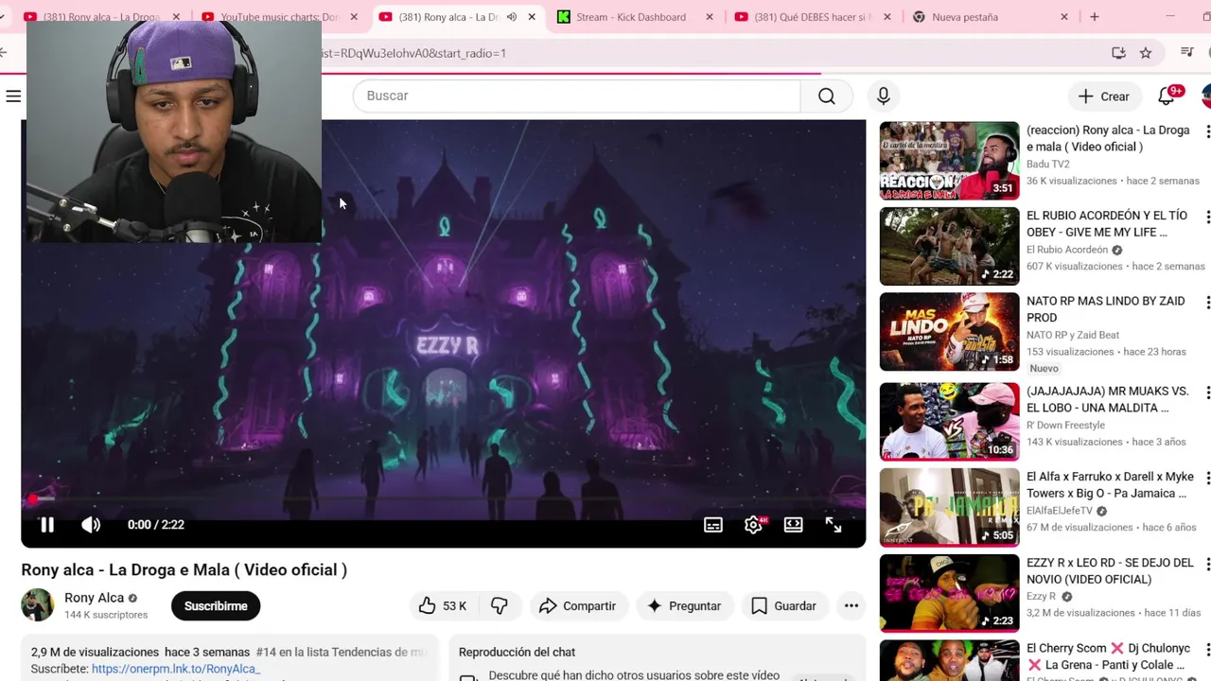The image size is (1211, 681).
Task: Open video player settings gear
Action: tap(754, 525)
